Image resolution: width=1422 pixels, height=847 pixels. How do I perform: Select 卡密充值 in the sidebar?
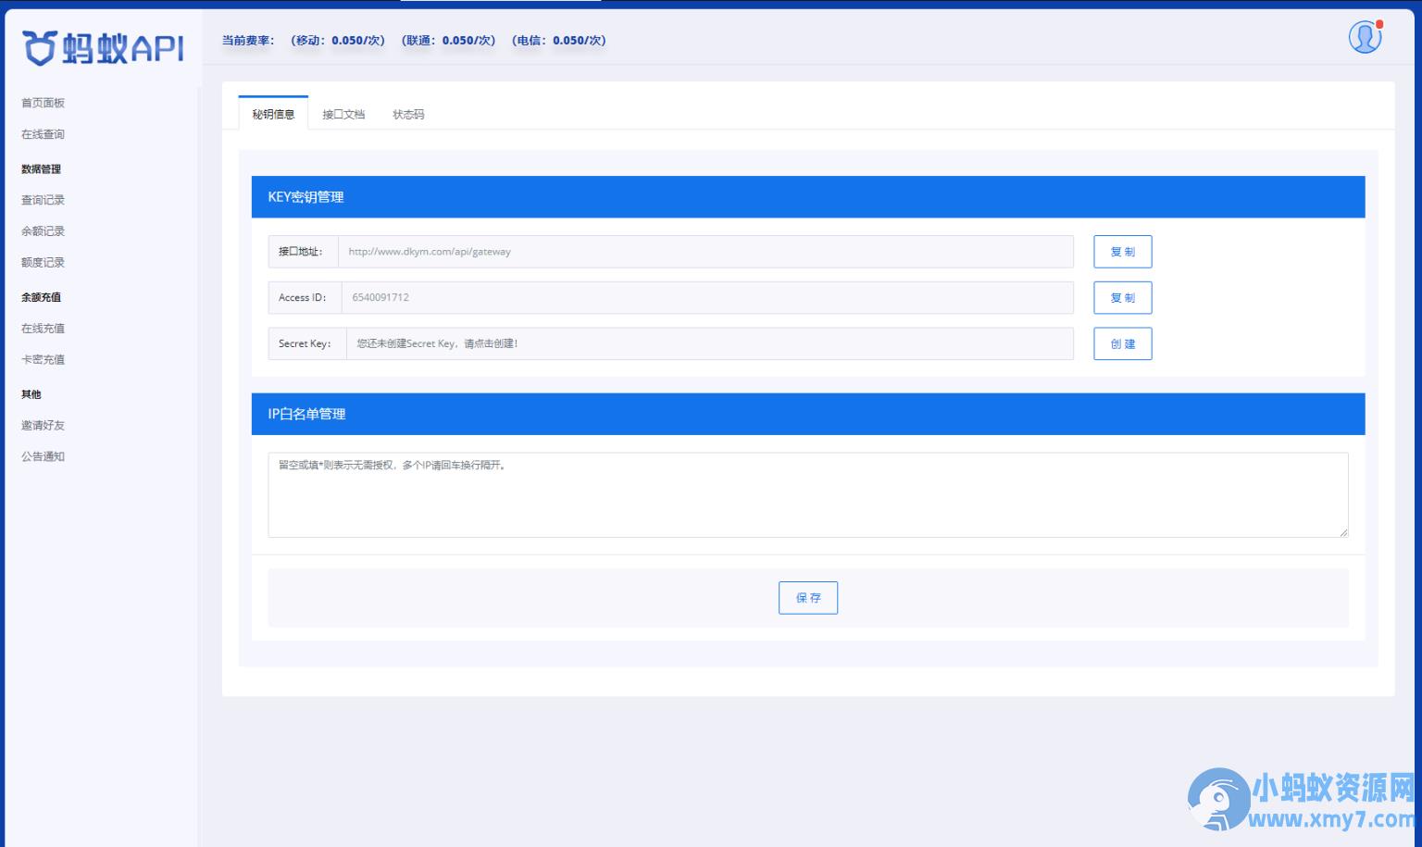point(43,360)
